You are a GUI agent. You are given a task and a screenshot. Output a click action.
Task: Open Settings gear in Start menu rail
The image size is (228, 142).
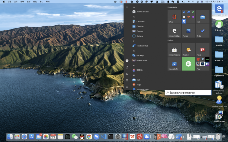point(127,80)
